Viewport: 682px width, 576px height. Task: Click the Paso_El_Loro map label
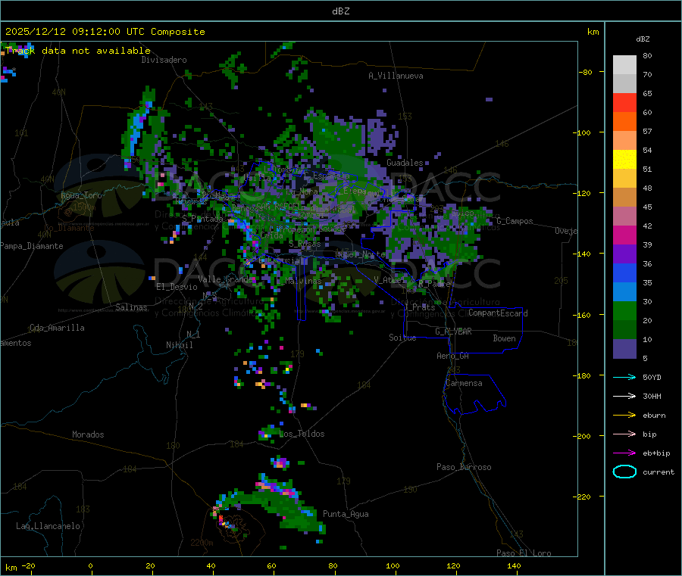click(524, 553)
